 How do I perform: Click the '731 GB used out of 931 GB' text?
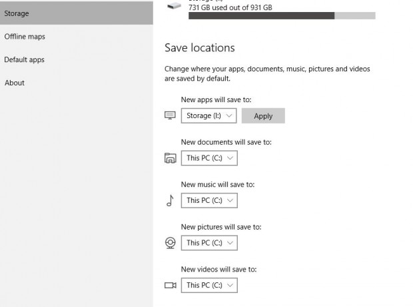coord(230,7)
